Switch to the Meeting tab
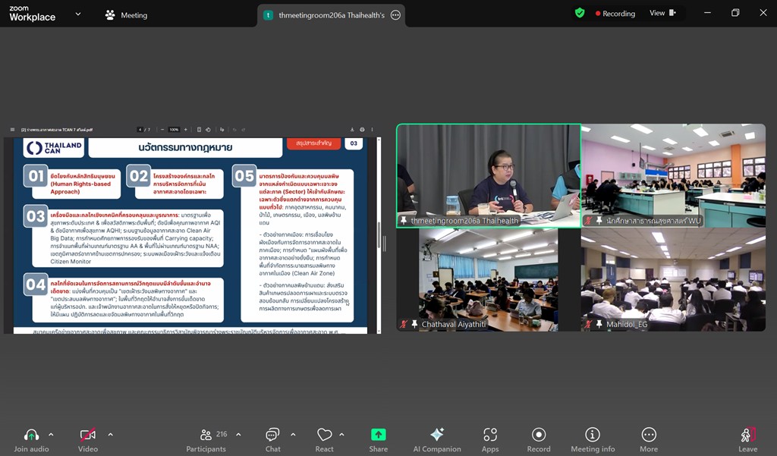Image resolution: width=777 pixels, height=456 pixels. tap(126, 15)
